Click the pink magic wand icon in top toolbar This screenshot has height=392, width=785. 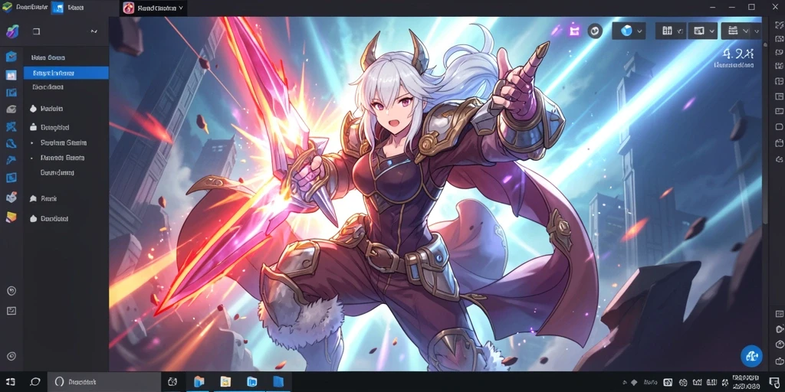[557, 30]
